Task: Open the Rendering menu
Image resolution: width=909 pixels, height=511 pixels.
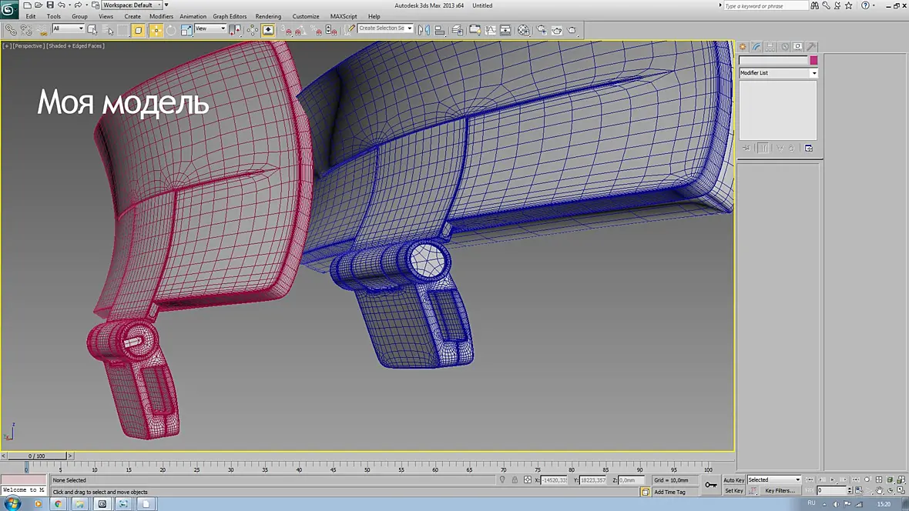Action: coord(268,16)
